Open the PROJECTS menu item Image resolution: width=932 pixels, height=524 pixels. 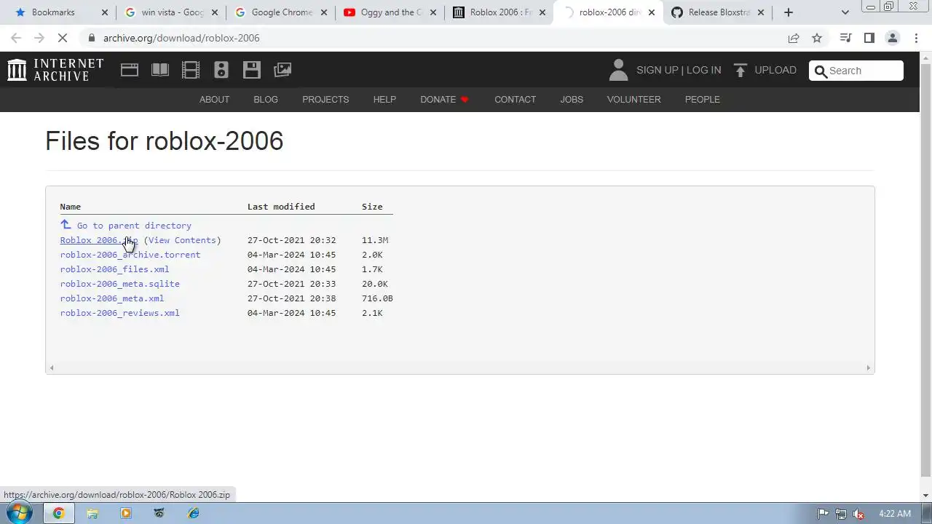tap(325, 100)
